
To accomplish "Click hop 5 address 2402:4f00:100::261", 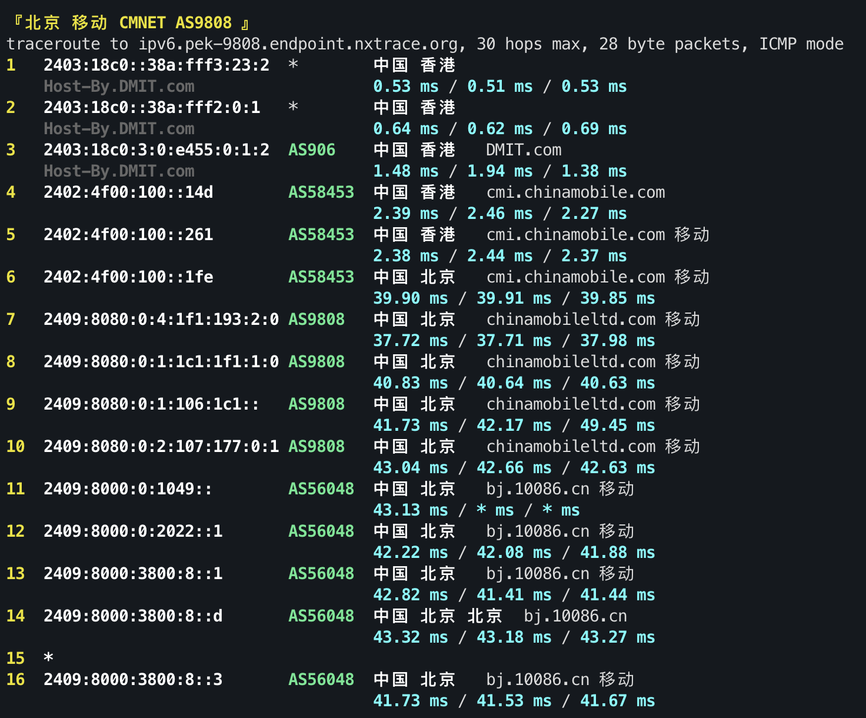I will (128, 234).
